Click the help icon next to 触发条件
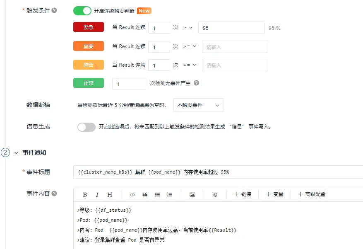The width and height of the screenshot is (363, 249). click(x=55, y=11)
